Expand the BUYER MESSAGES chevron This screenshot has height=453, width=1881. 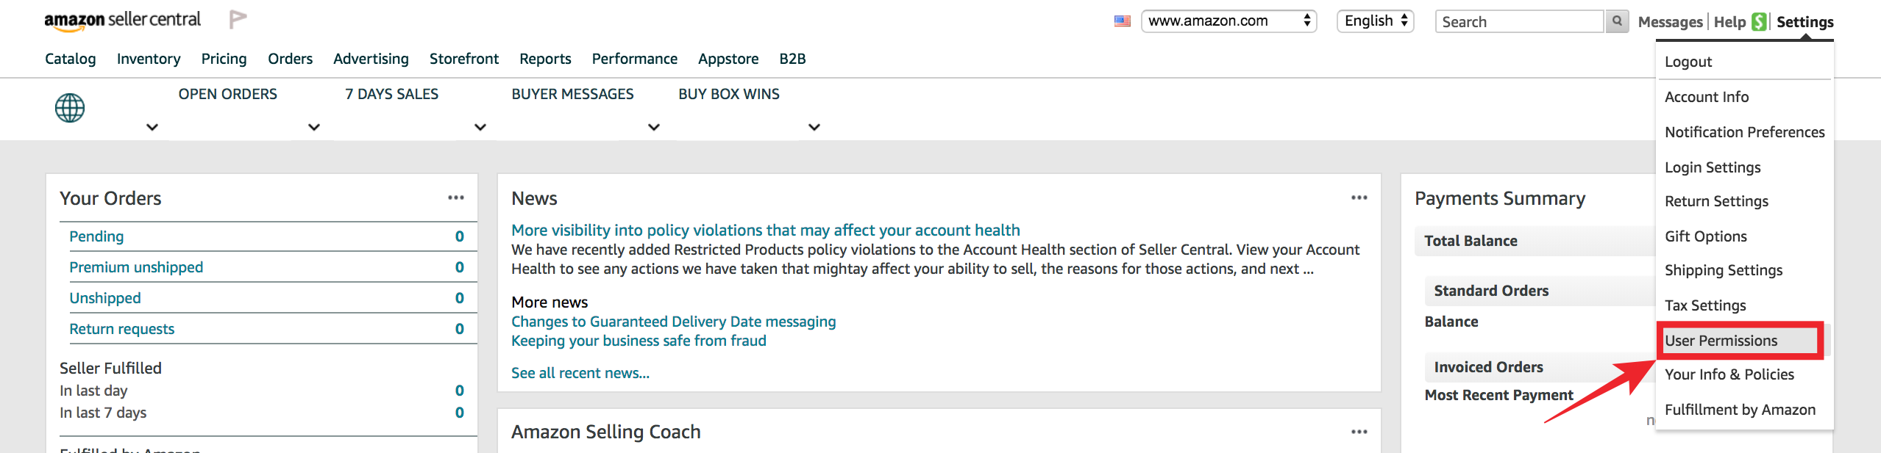pyautogui.click(x=654, y=127)
